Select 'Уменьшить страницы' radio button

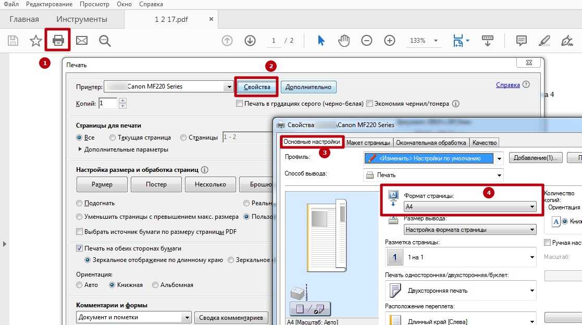tap(79, 217)
